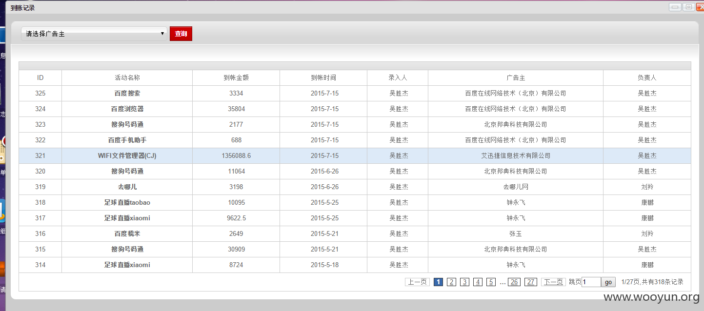The image size is (704, 311).
Task: Click ID cell 325
Action: 40,93
